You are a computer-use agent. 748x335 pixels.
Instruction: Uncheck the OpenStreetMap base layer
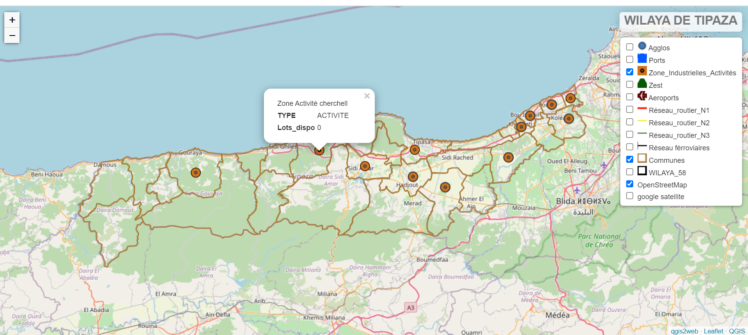point(630,184)
